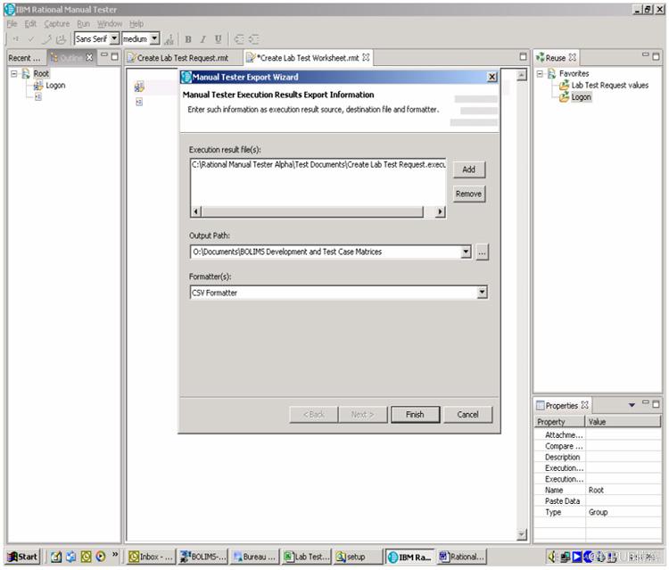669x570 pixels.
Task: Click the Lab Test Request values item icon
Action: click(564, 86)
